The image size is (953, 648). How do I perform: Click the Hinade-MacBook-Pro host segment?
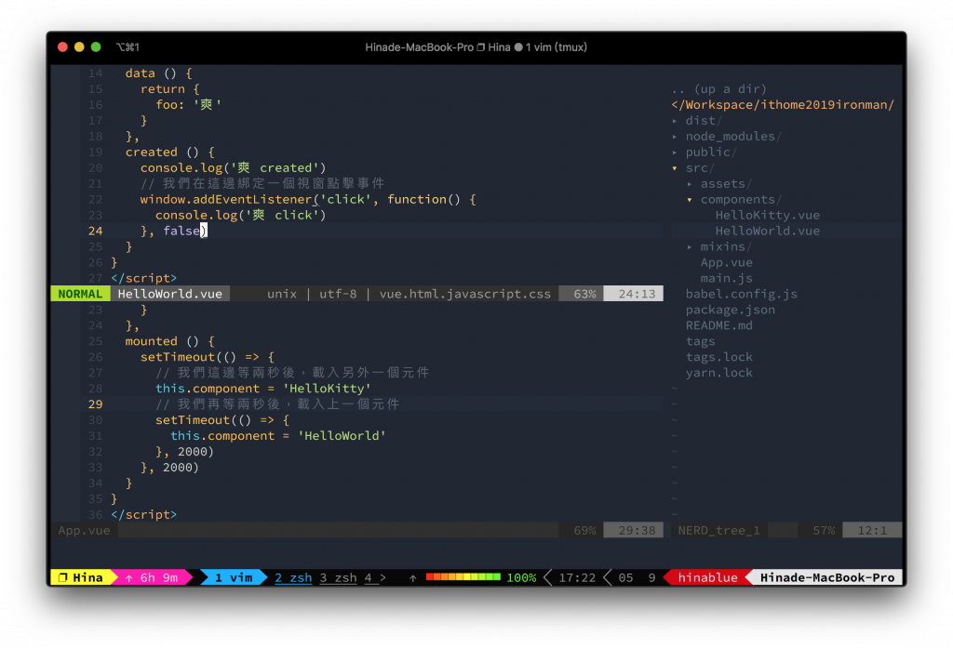[x=827, y=577]
